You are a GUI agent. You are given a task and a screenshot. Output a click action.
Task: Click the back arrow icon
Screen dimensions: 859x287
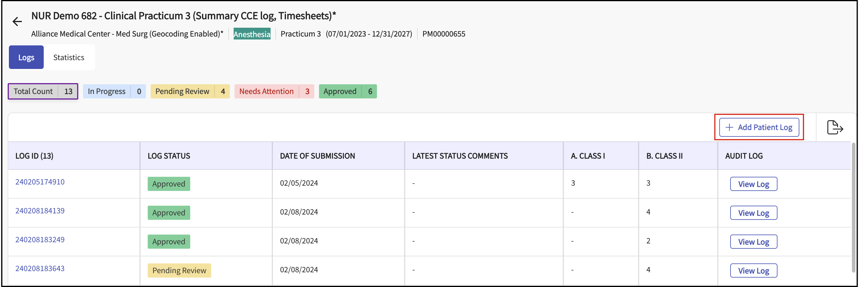(x=17, y=22)
